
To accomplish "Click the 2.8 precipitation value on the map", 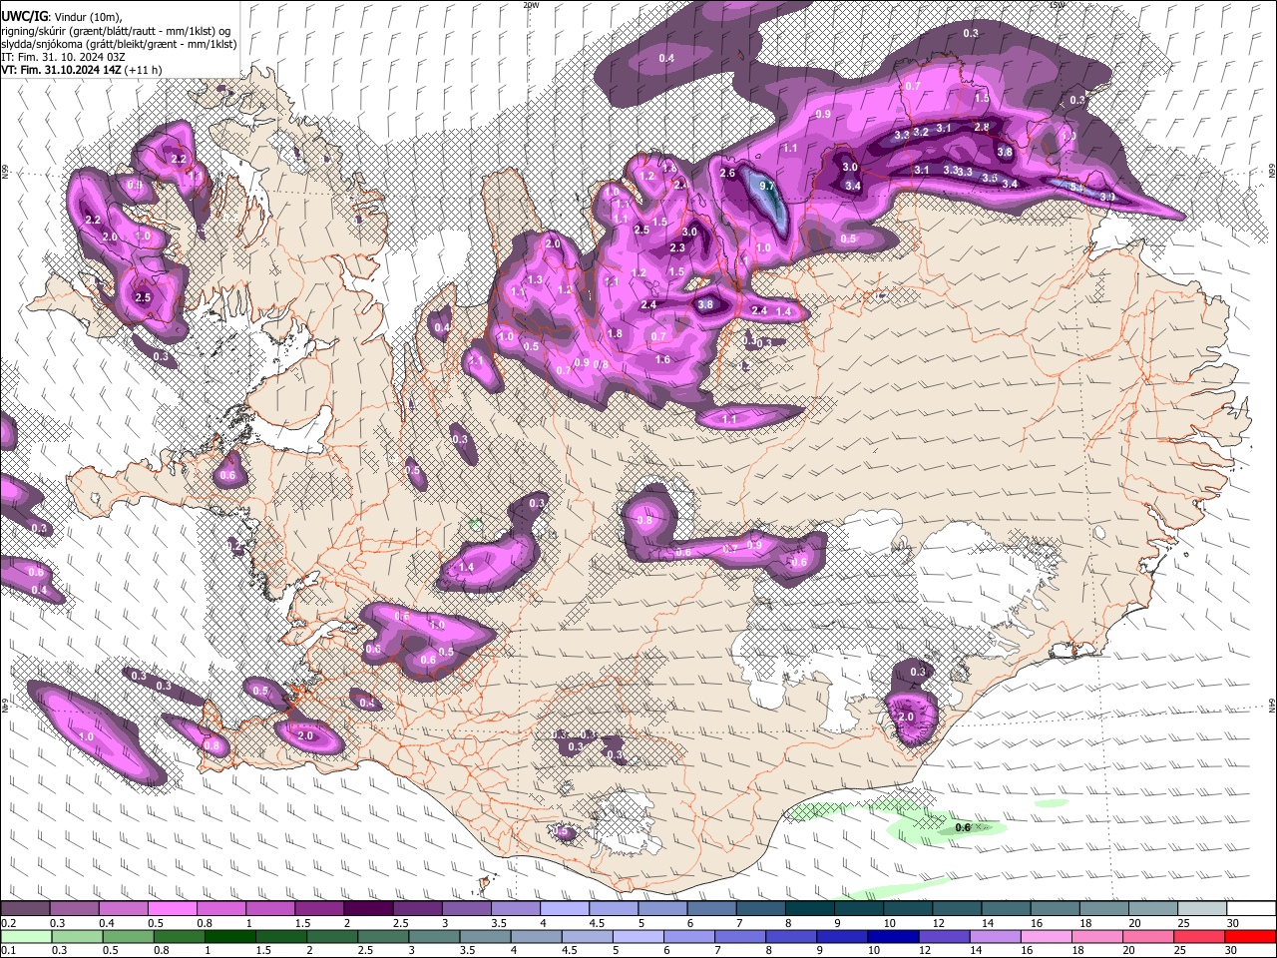I will (x=982, y=128).
